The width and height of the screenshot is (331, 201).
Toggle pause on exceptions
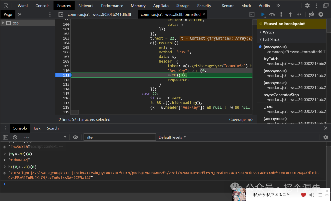pos(321,14)
